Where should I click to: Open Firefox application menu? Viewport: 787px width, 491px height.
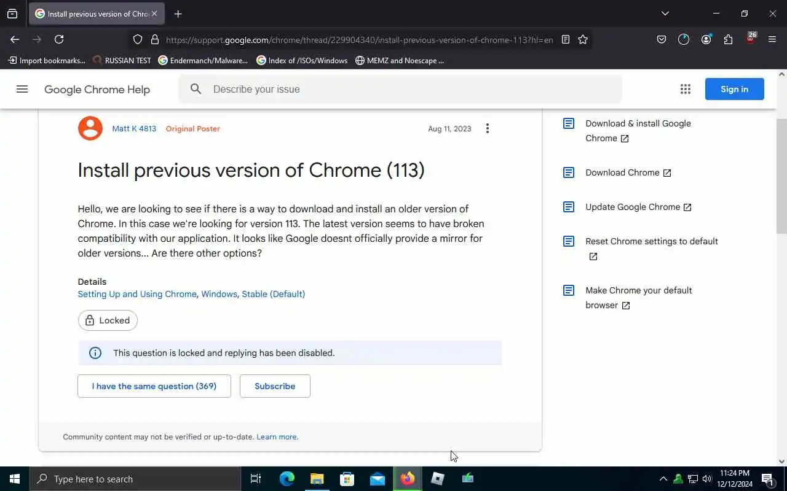coord(772,39)
